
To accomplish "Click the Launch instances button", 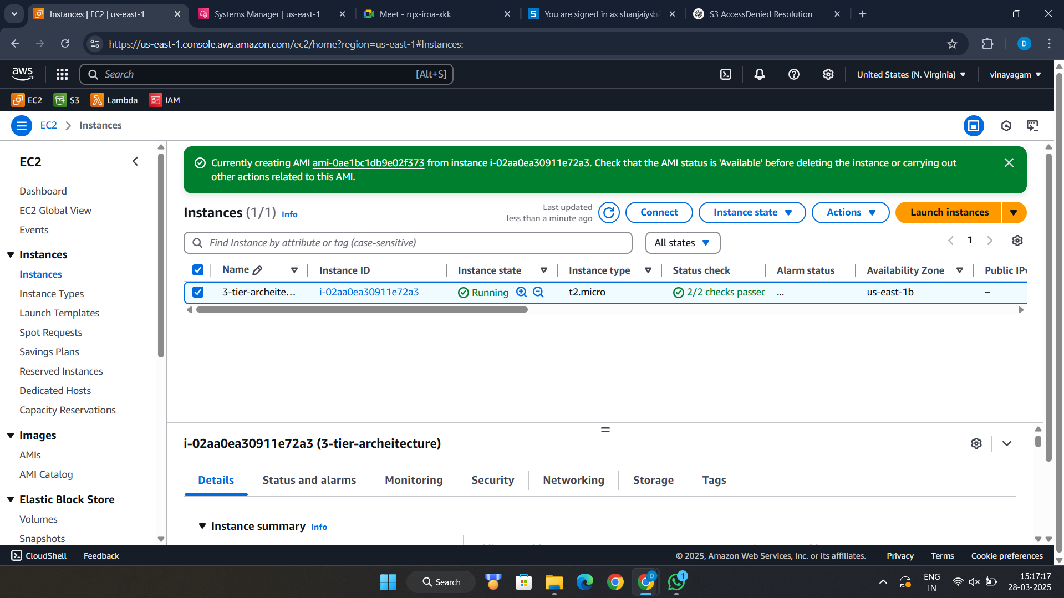I will click(949, 213).
